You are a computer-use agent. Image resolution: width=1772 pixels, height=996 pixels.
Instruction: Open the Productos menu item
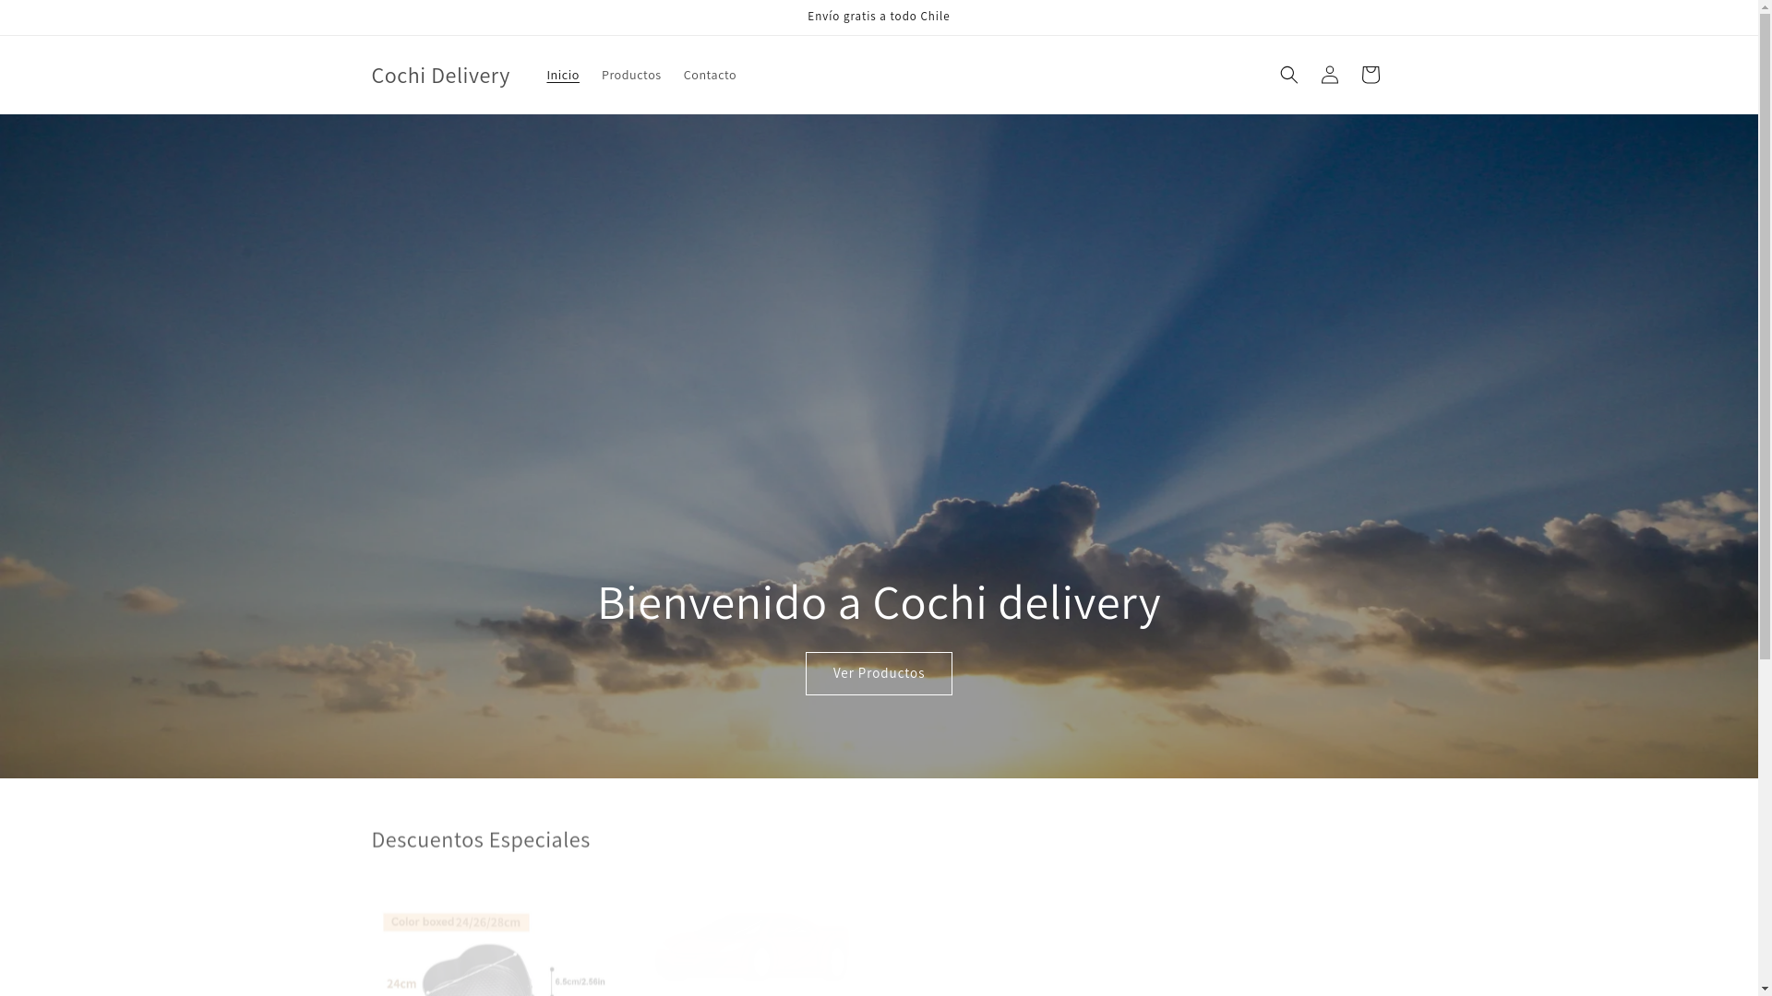tap(631, 75)
